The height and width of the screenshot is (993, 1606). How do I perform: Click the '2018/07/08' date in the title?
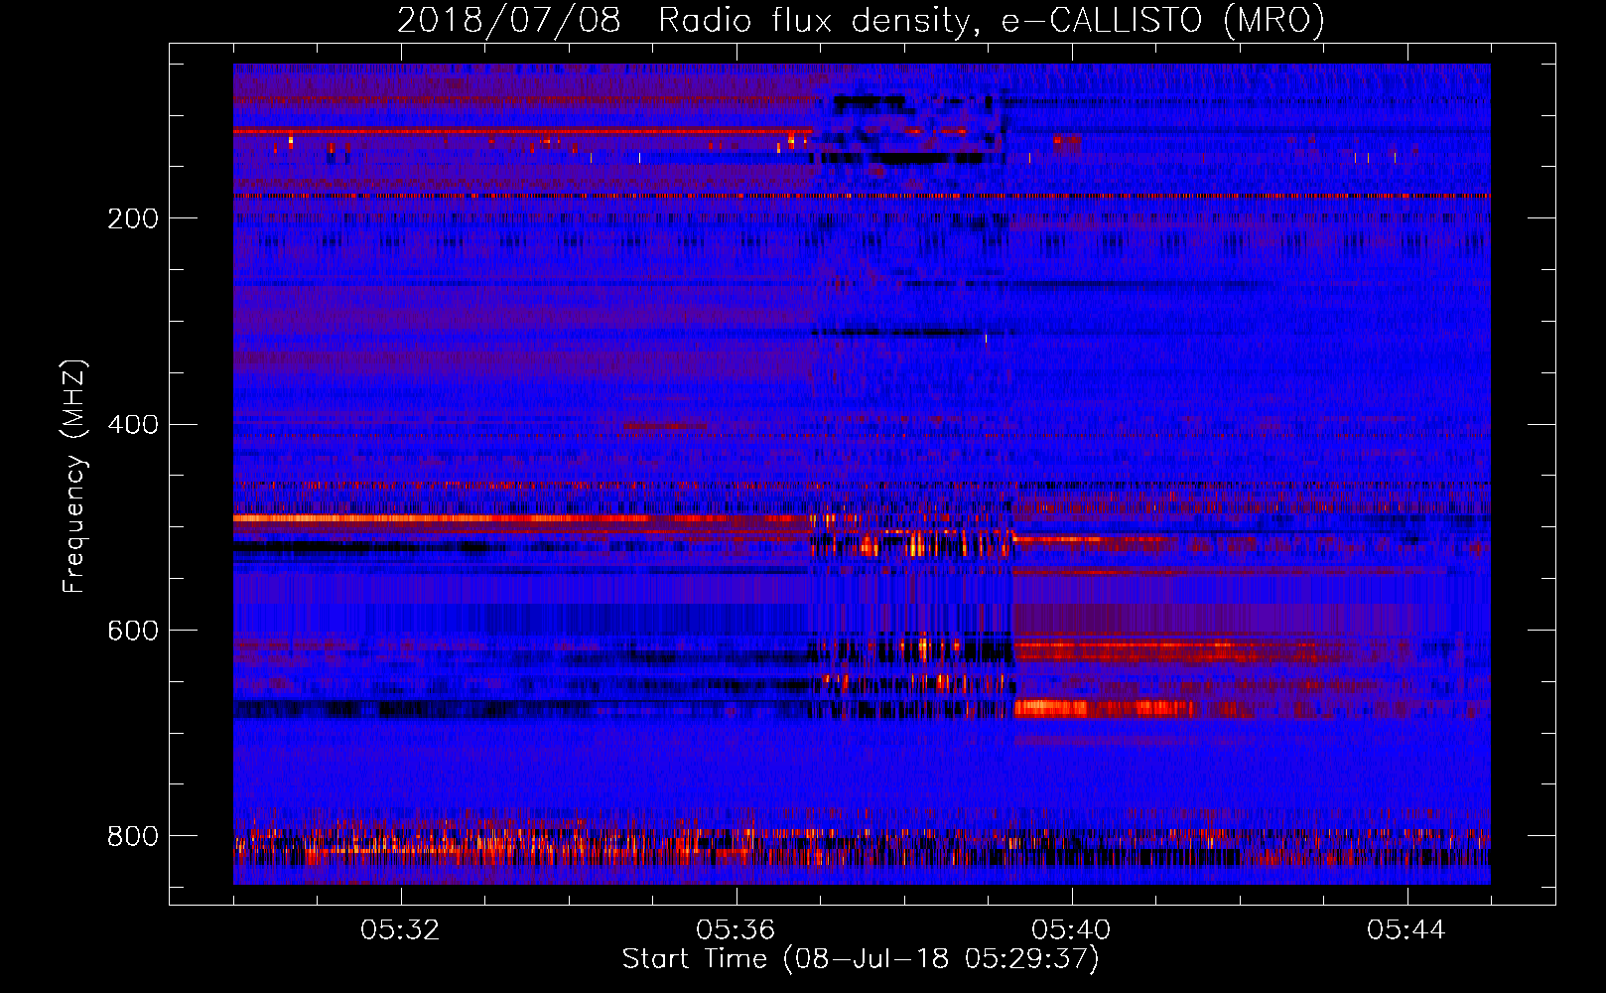[x=509, y=21]
